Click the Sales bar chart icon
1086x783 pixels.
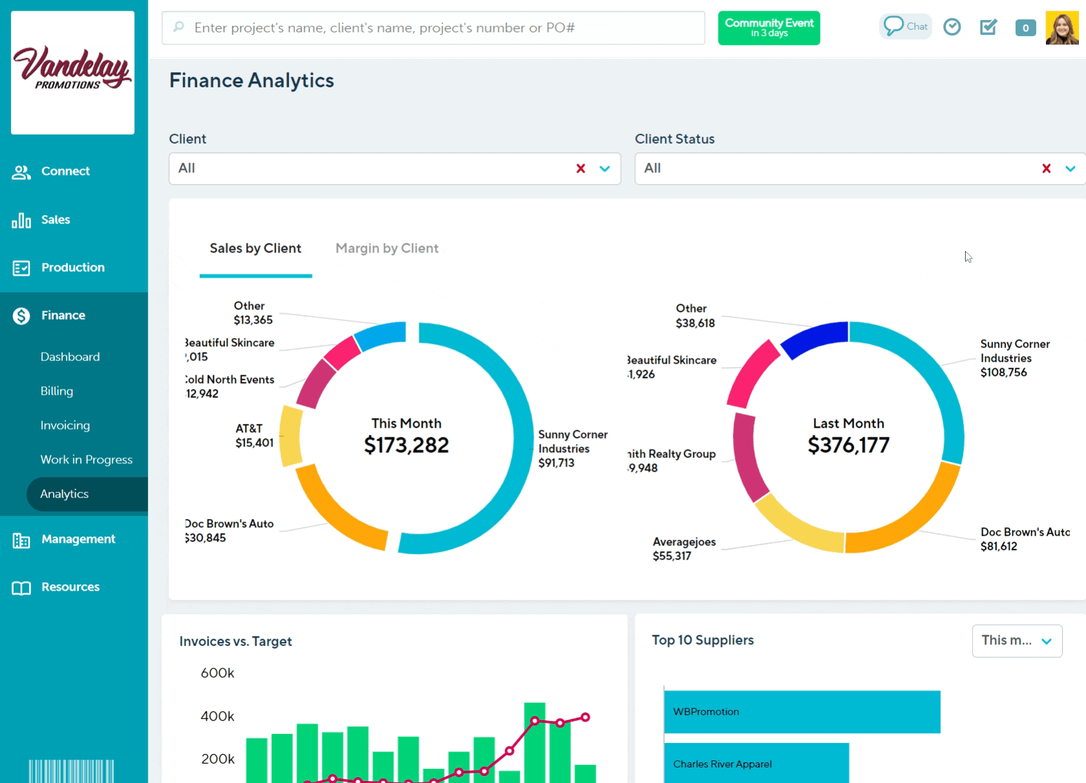click(x=21, y=221)
